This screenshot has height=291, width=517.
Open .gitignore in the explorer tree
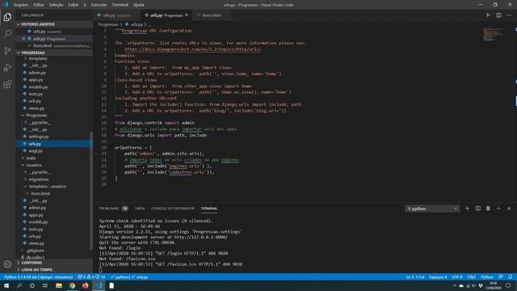(x=36, y=251)
